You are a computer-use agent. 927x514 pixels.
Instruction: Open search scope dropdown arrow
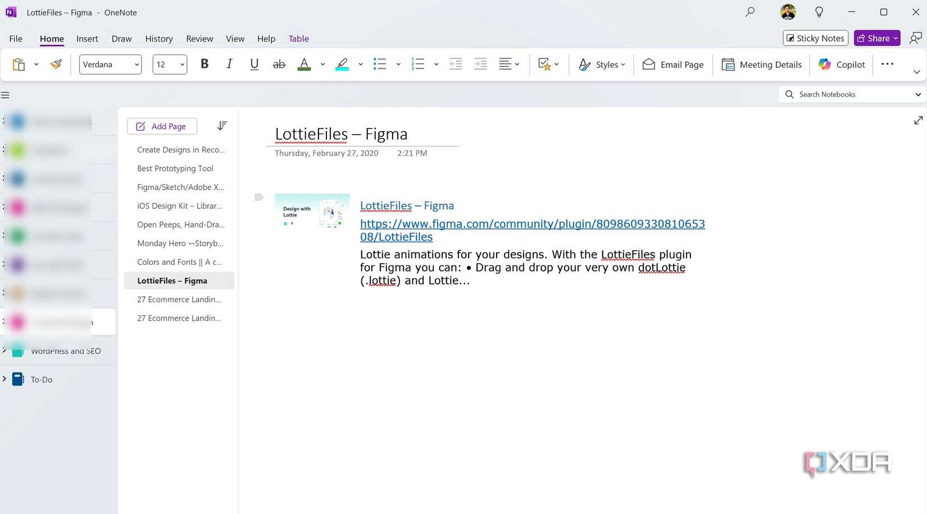[x=918, y=94]
